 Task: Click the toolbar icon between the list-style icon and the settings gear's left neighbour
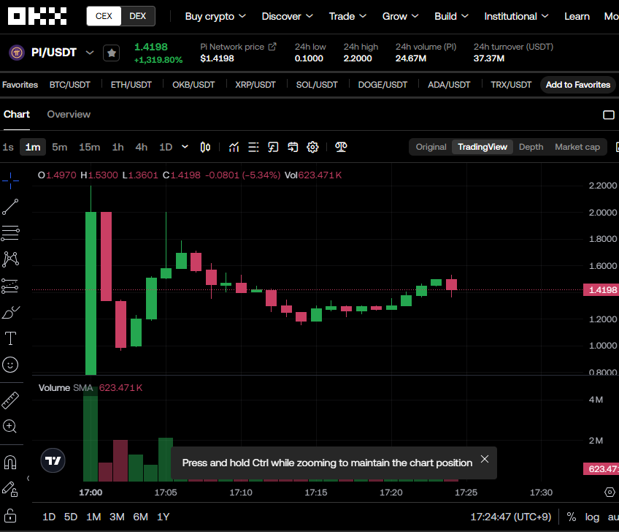[273, 147]
